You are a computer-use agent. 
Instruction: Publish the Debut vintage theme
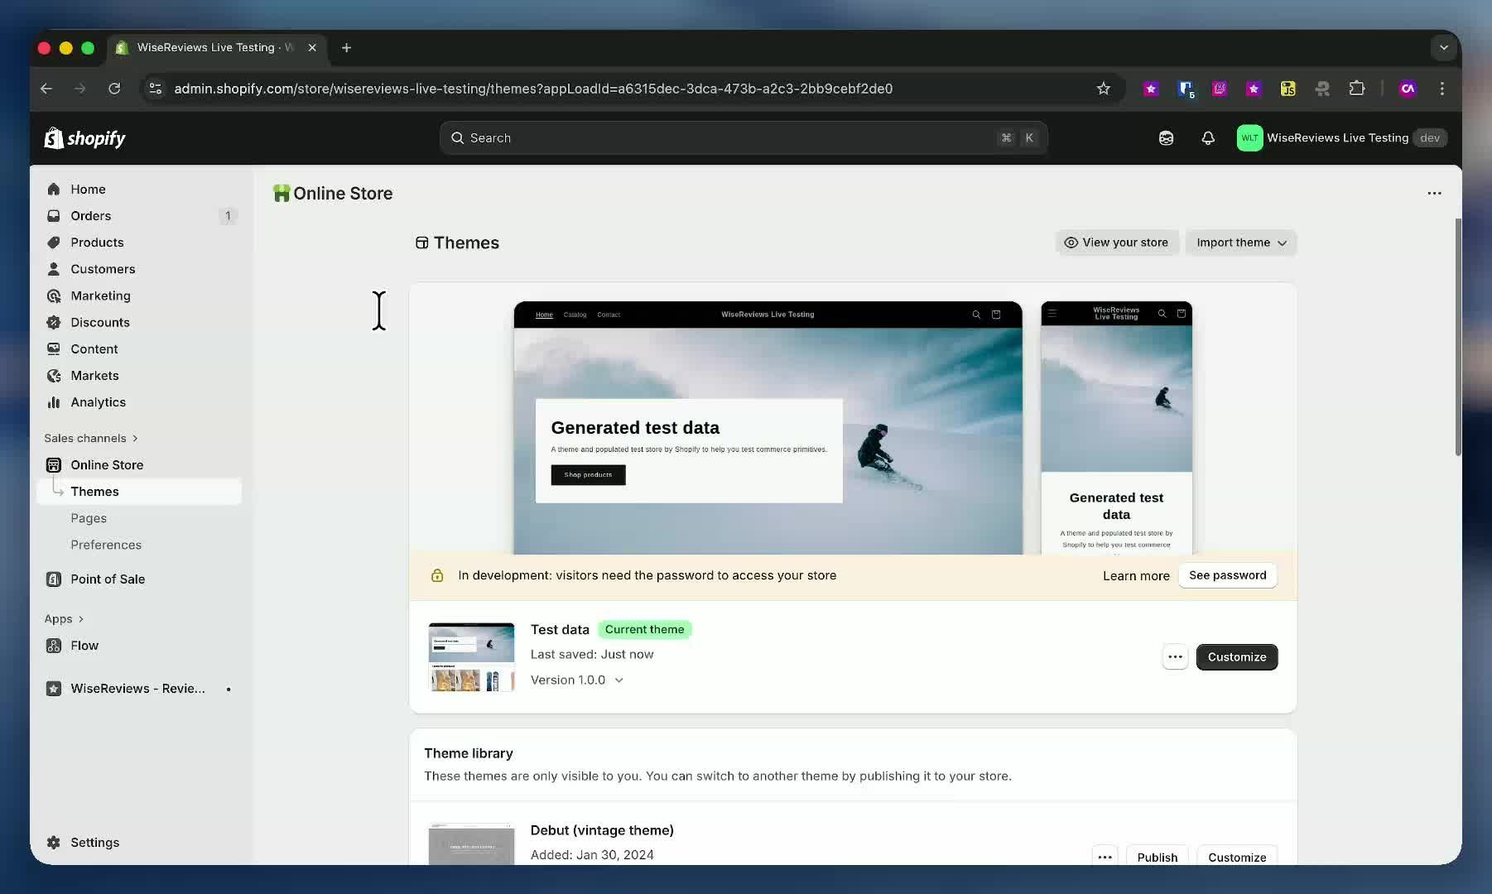[x=1157, y=857]
